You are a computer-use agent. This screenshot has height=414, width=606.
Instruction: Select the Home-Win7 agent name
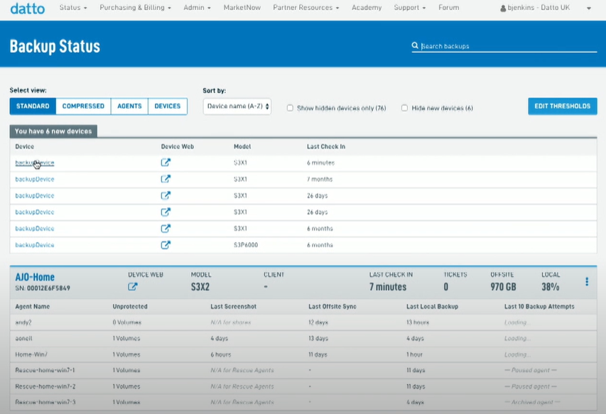tap(31, 354)
